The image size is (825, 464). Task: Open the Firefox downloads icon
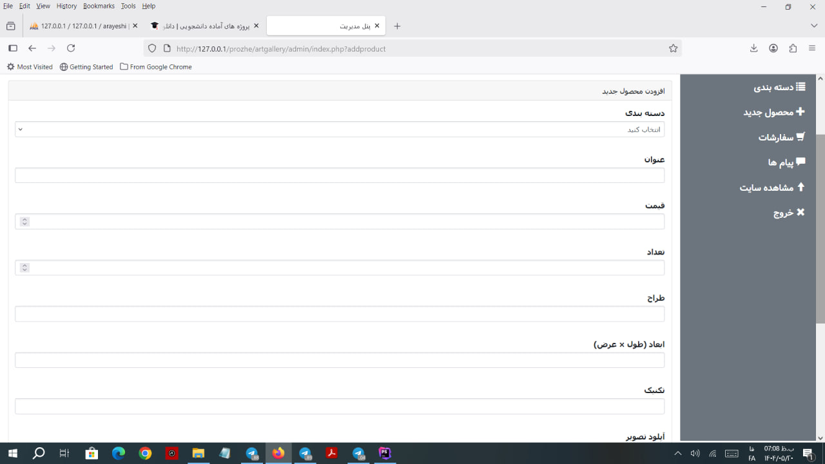pyautogui.click(x=753, y=48)
